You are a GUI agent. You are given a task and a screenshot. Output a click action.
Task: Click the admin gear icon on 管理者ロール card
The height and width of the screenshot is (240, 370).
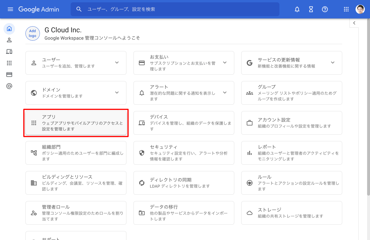point(34,213)
